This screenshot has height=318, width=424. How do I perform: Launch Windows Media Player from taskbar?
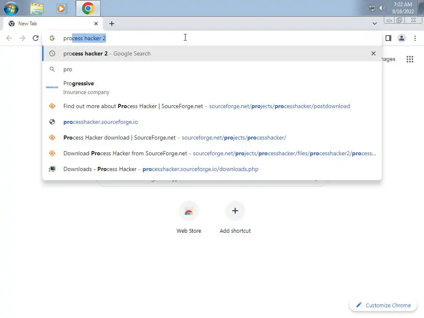[62, 9]
